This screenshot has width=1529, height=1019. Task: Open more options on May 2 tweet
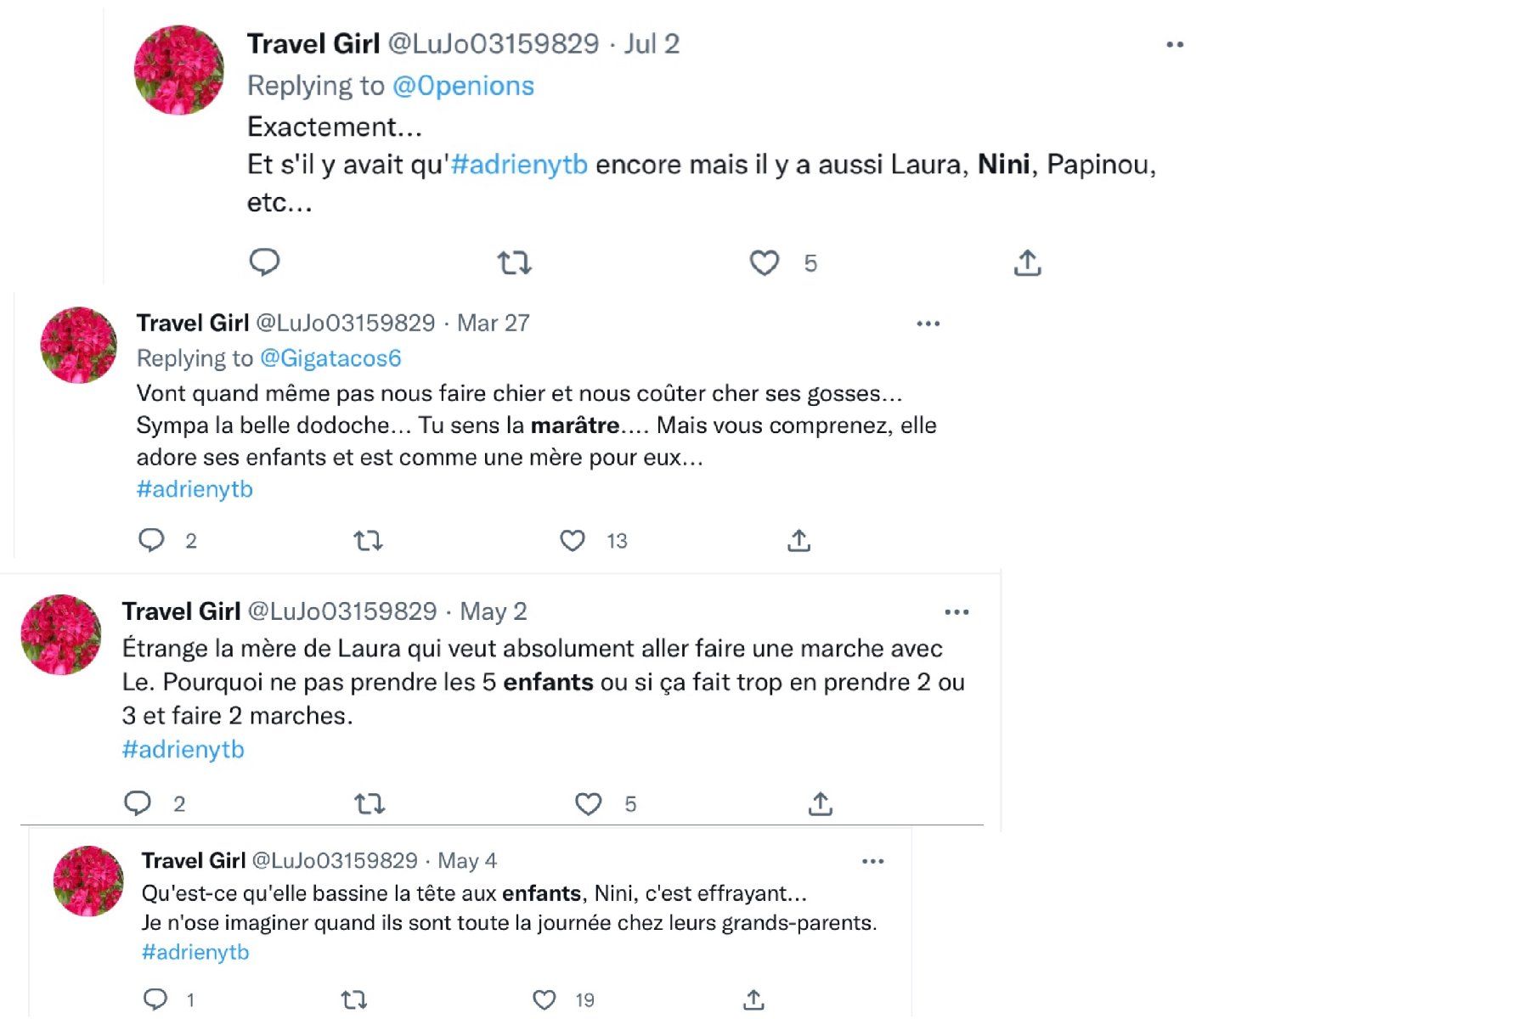pyautogui.click(x=956, y=612)
